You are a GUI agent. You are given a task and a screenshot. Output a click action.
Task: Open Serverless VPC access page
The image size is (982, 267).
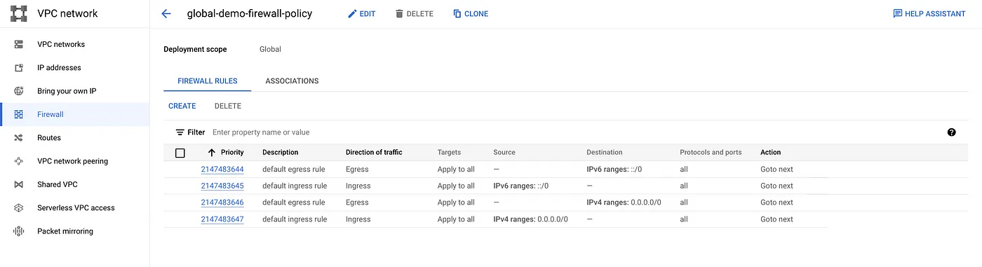tap(76, 208)
